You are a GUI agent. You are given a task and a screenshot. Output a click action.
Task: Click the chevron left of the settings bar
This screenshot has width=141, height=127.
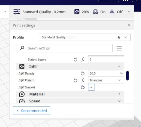click(x=5, y=12)
